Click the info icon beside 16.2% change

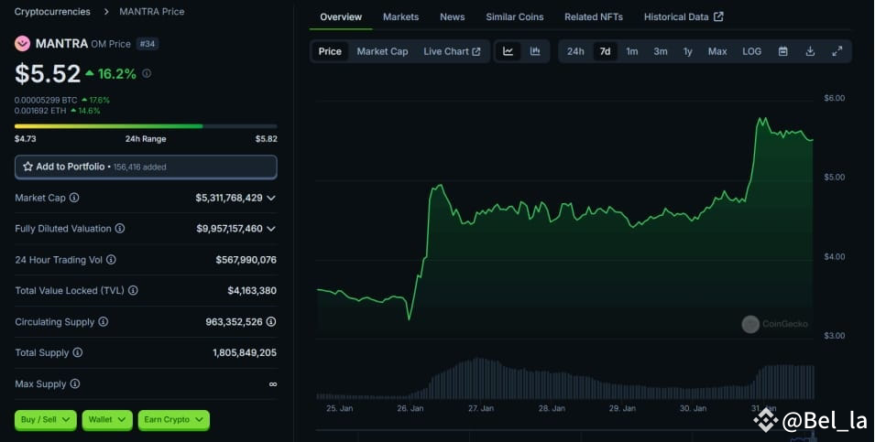[x=147, y=73]
